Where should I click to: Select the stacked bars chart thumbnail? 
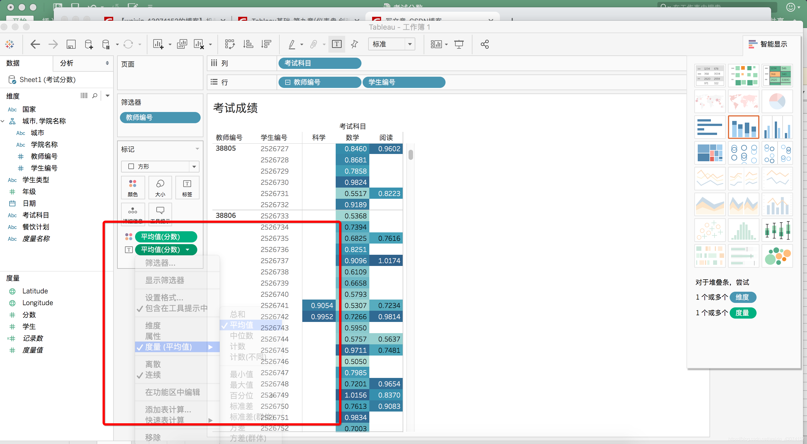click(743, 127)
